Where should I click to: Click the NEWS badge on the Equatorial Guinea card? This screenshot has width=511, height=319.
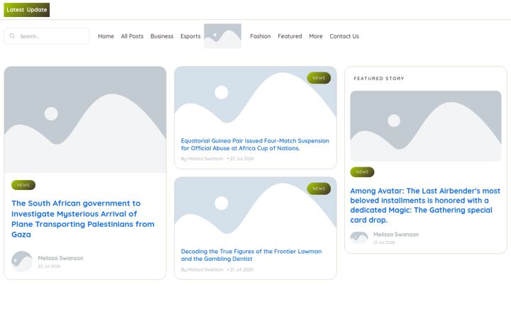319,78
